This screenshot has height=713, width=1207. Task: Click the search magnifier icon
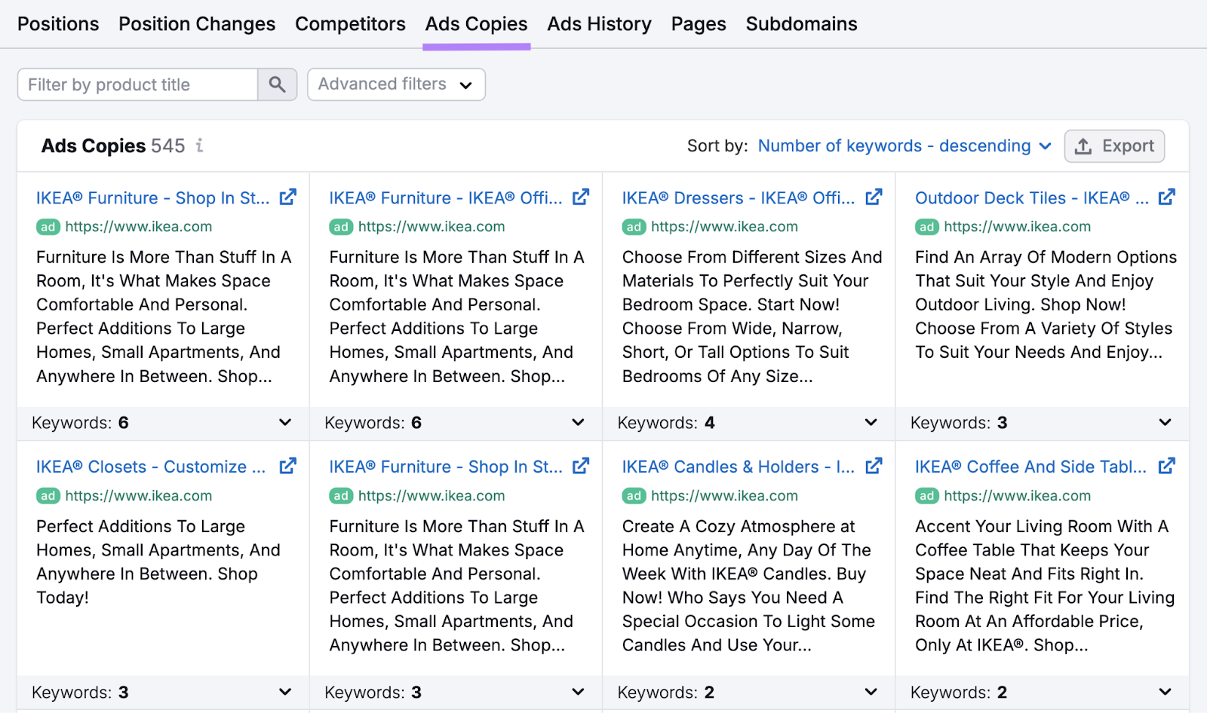[x=277, y=84]
